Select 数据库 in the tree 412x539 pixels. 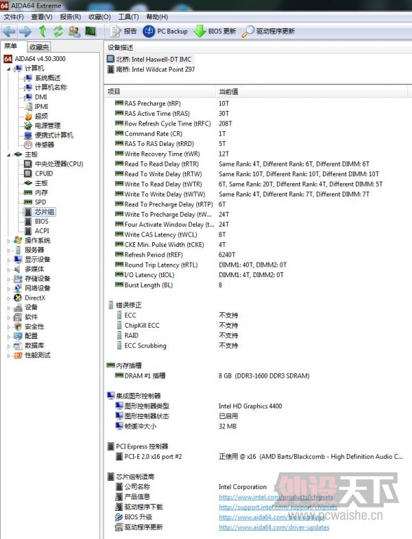click(x=34, y=345)
